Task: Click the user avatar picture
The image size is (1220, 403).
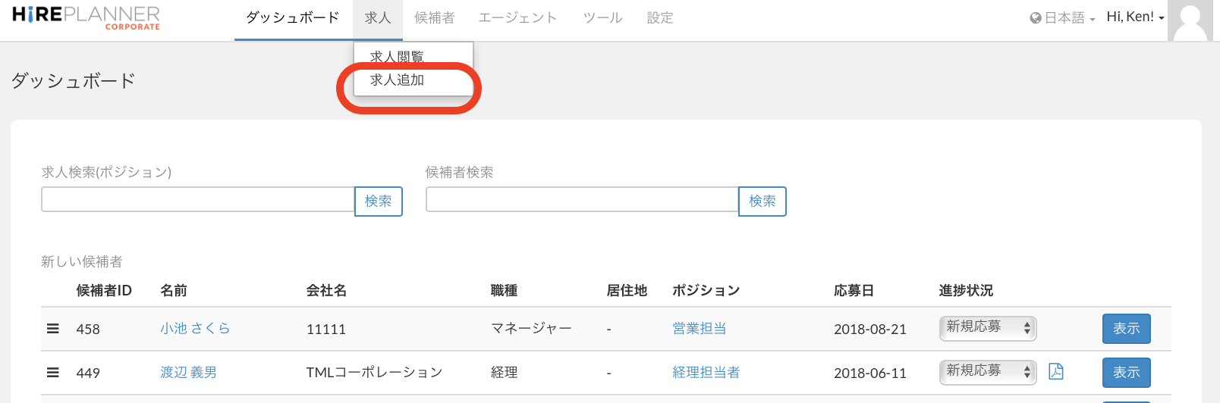Action: click(x=1190, y=20)
